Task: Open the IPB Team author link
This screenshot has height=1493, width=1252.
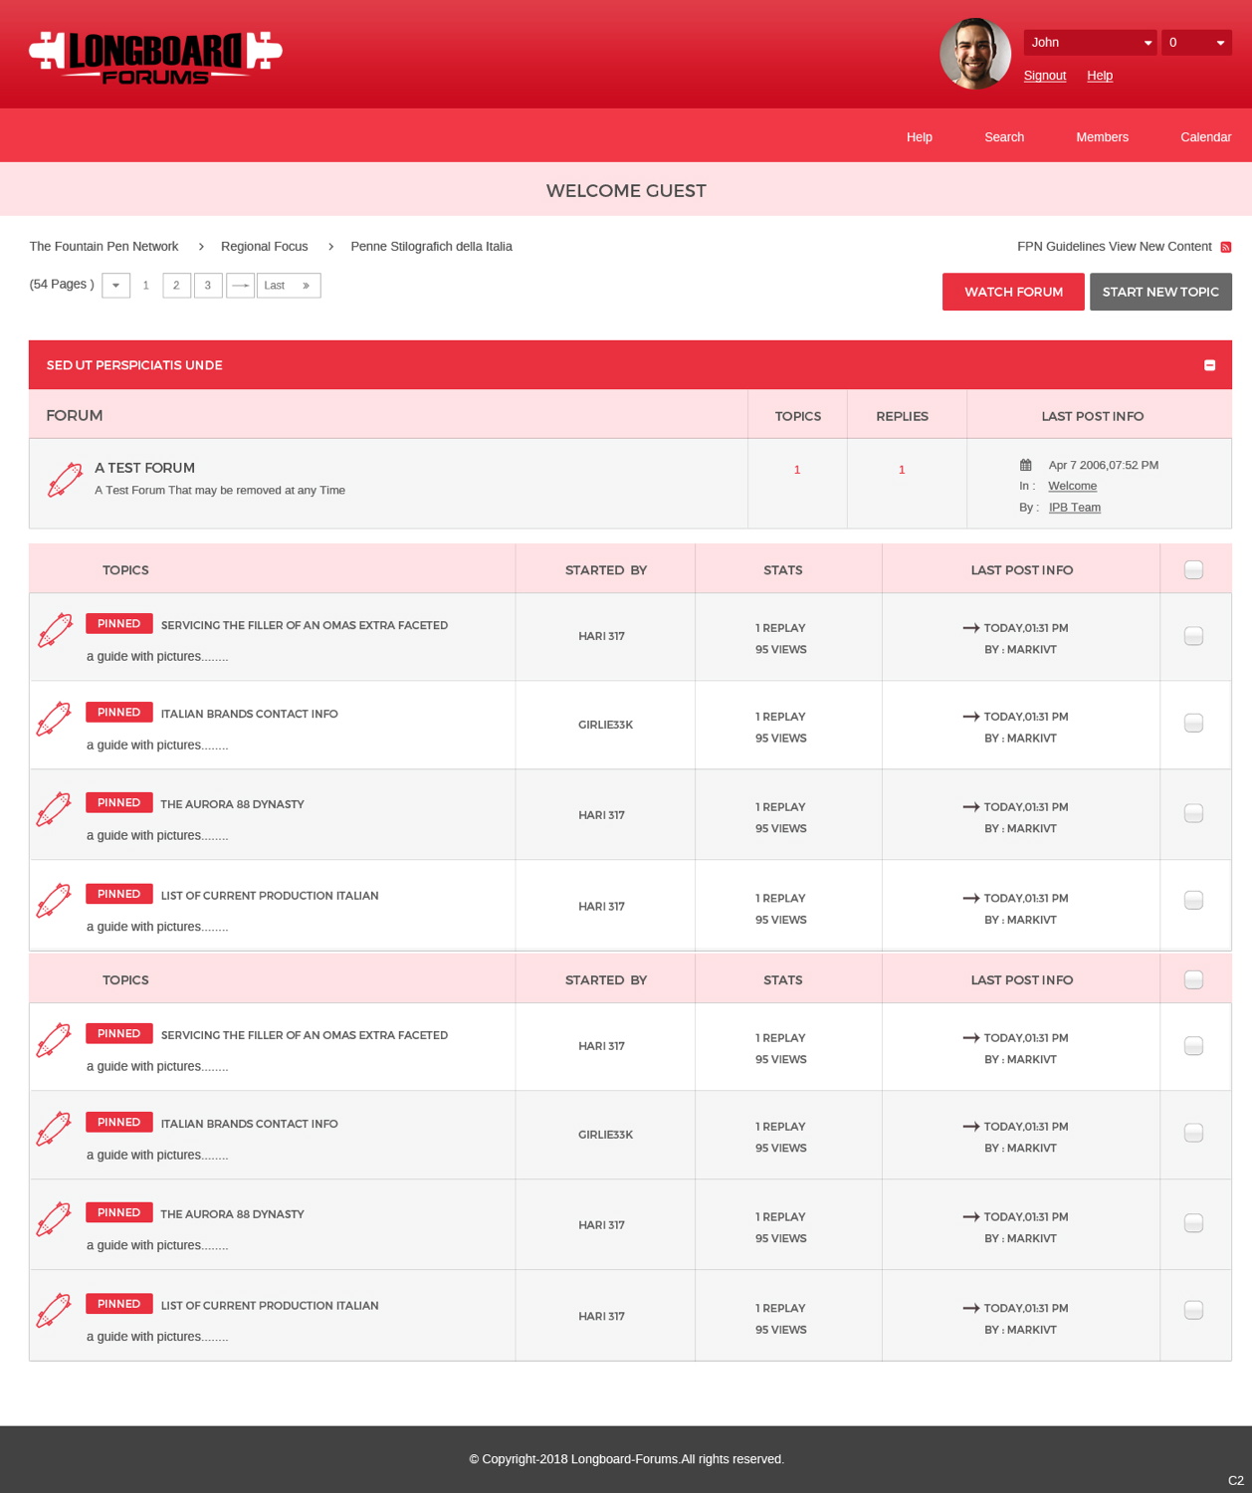Action: pyautogui.click(x=1075, y=508)
